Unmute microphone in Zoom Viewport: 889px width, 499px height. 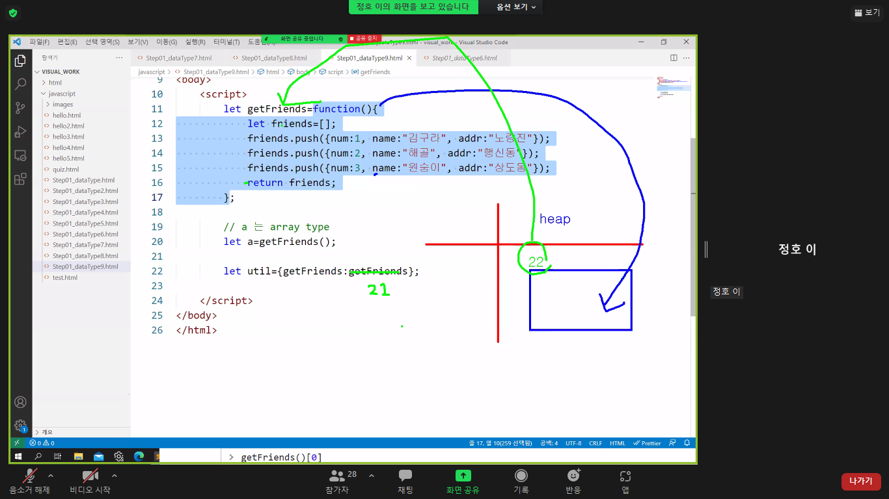[30, 481]
